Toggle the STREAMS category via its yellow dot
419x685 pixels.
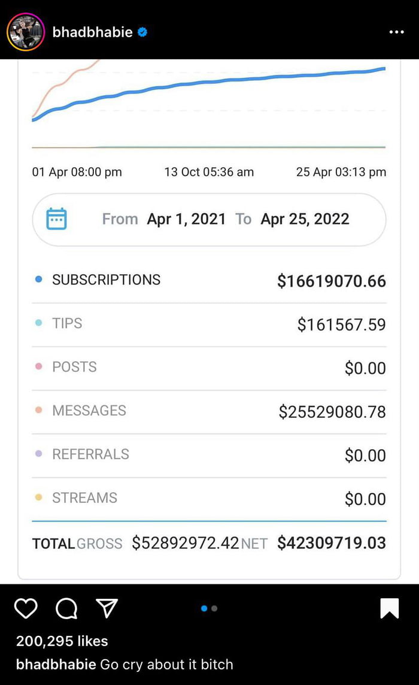coord(38,497)
